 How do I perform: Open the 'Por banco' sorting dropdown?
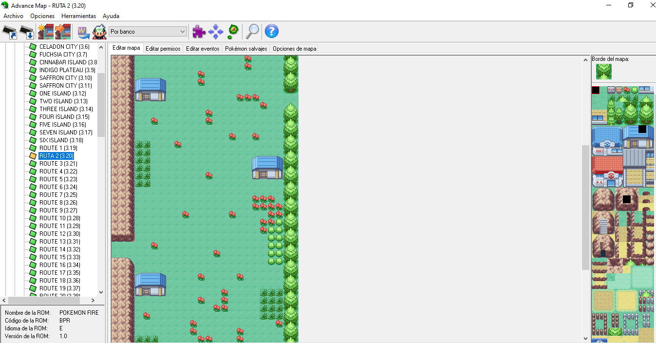point(148,32)
